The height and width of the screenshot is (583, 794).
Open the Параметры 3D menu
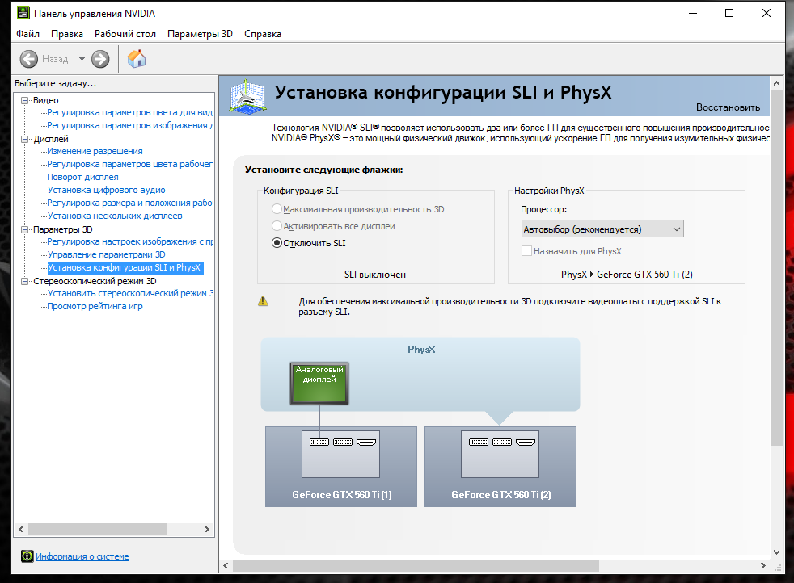tap(200, 34)
